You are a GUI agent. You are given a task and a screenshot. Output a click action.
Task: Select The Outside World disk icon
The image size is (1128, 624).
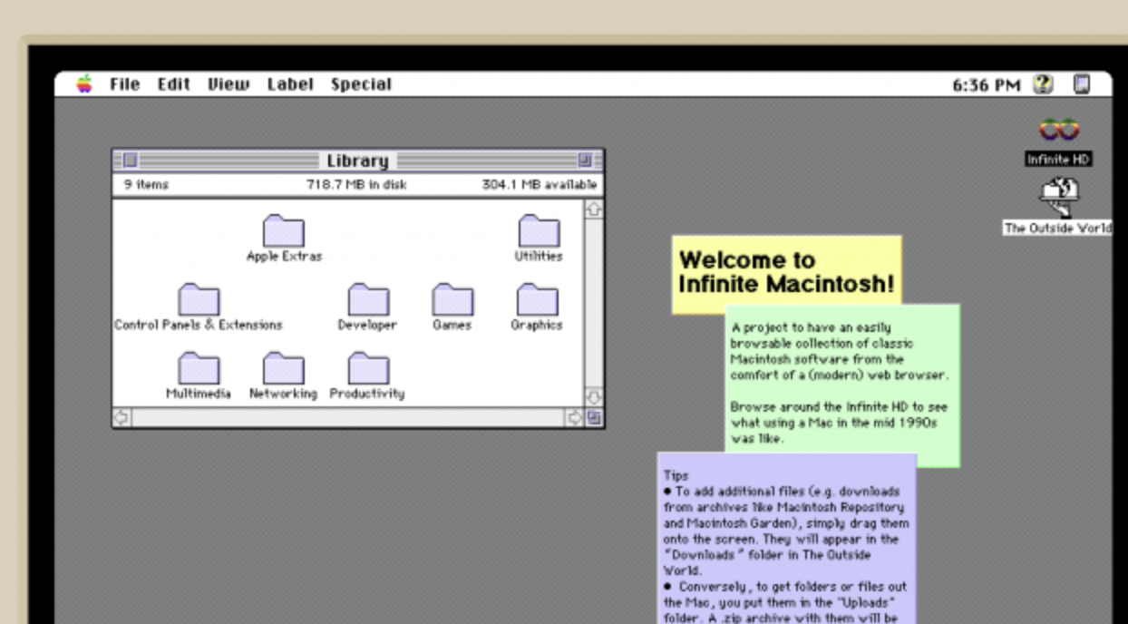pyautogui.click(x=1058, y=195)
